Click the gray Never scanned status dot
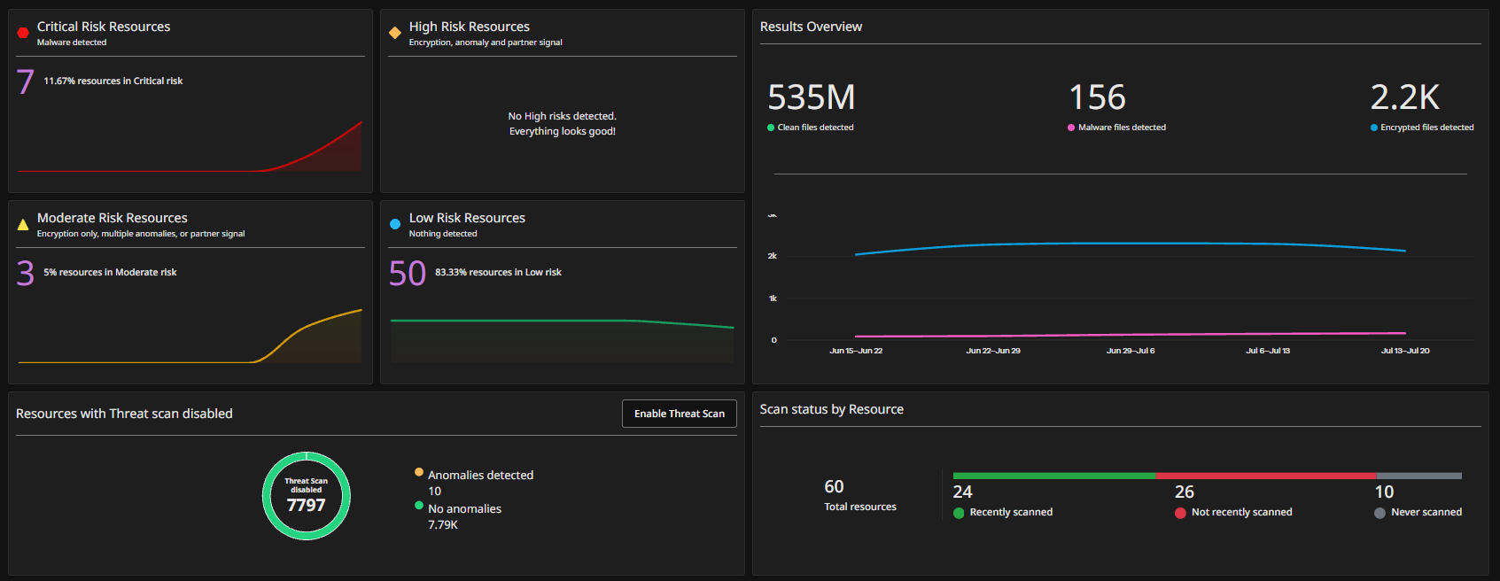This screenshot has width=1500, height=581. tap(1380, 513)
